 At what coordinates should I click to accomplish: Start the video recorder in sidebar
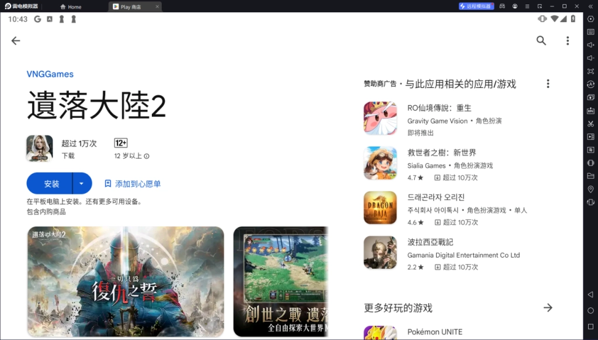pos(591,136)
